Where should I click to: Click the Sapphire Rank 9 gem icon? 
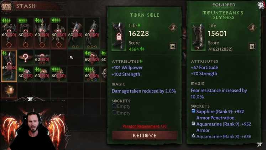[x=193, y=111]
